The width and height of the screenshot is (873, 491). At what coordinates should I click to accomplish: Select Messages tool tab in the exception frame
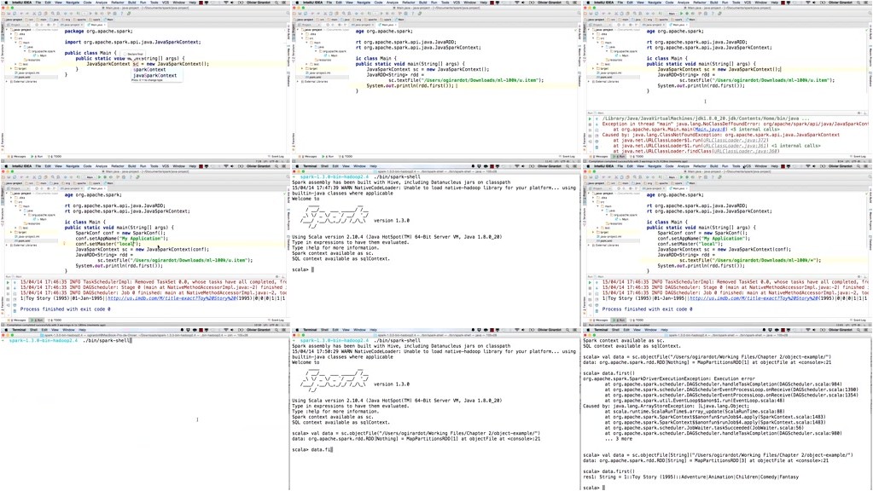click(600, 157)
